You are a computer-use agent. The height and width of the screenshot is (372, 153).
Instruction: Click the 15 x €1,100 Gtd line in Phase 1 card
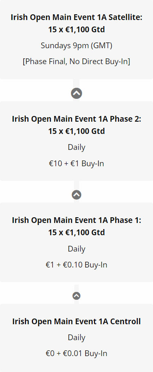click(76, 232)
